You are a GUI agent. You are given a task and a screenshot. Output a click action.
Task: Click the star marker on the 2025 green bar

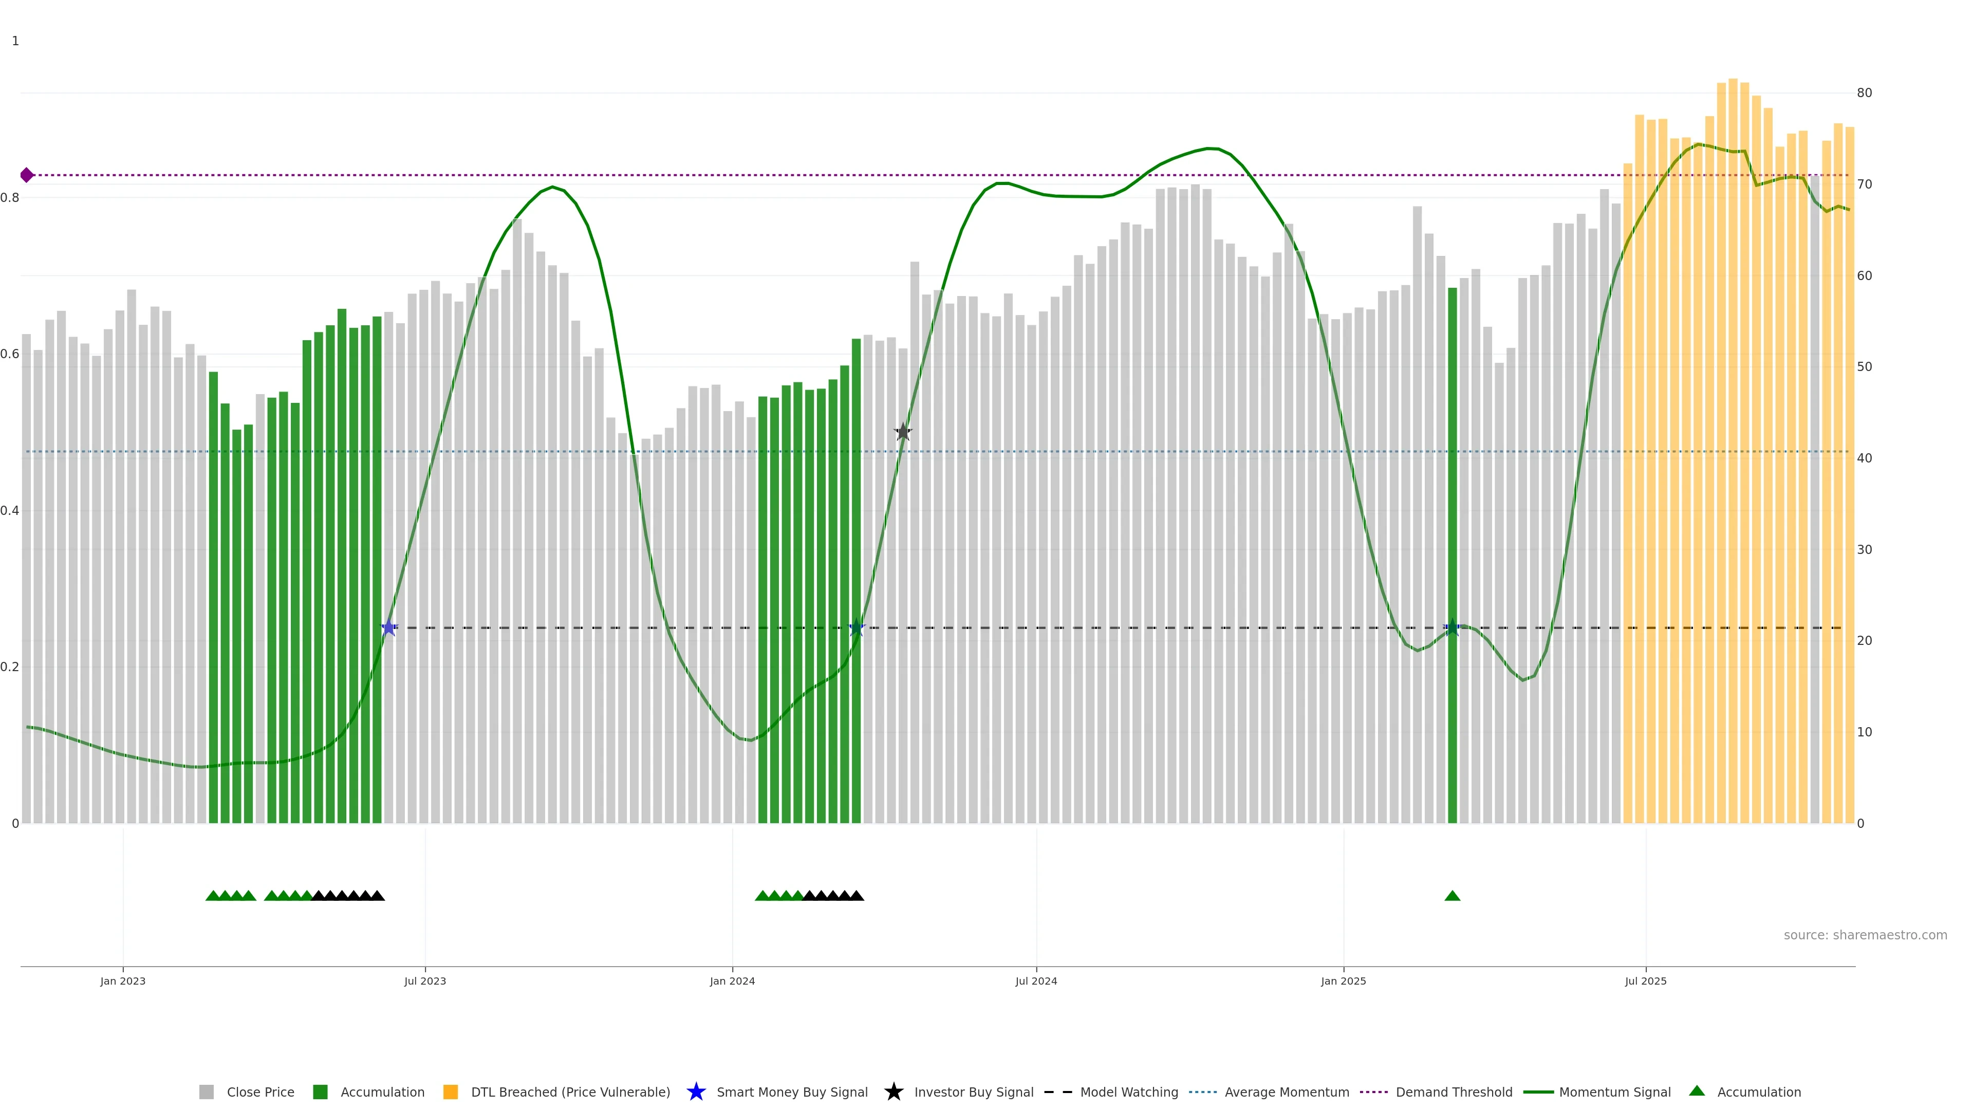pos(1452,628)
